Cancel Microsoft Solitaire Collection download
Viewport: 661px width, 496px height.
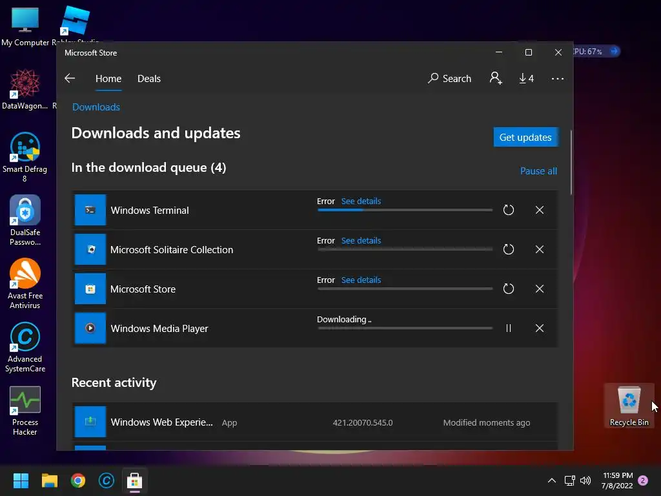[x=540, y=249]
